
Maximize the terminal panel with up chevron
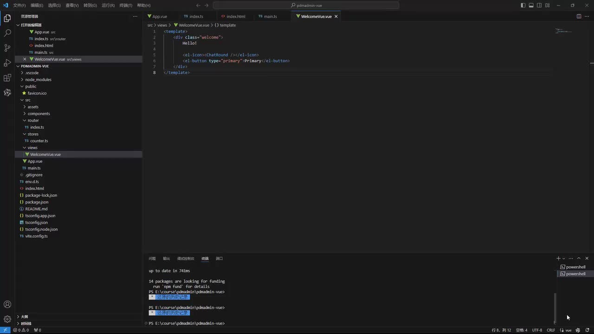(579, 258)
